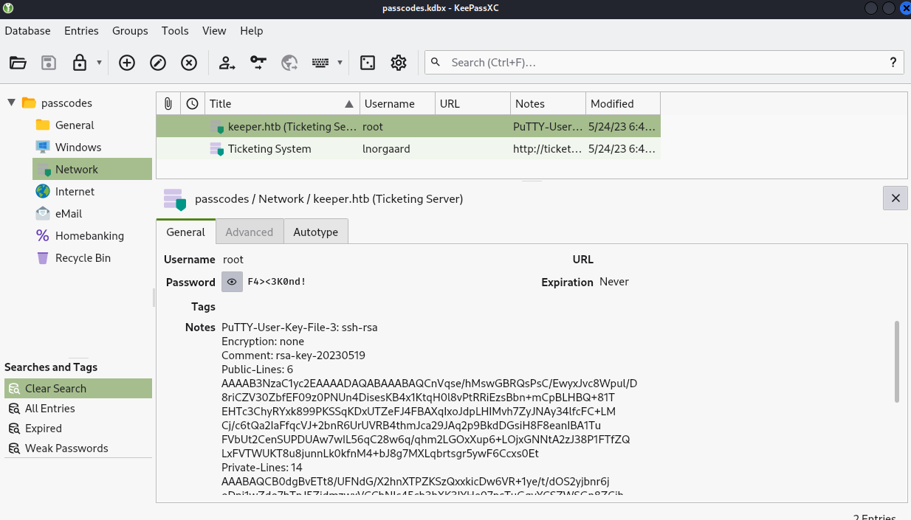Click the revealed password text

[x=277, y=282]
